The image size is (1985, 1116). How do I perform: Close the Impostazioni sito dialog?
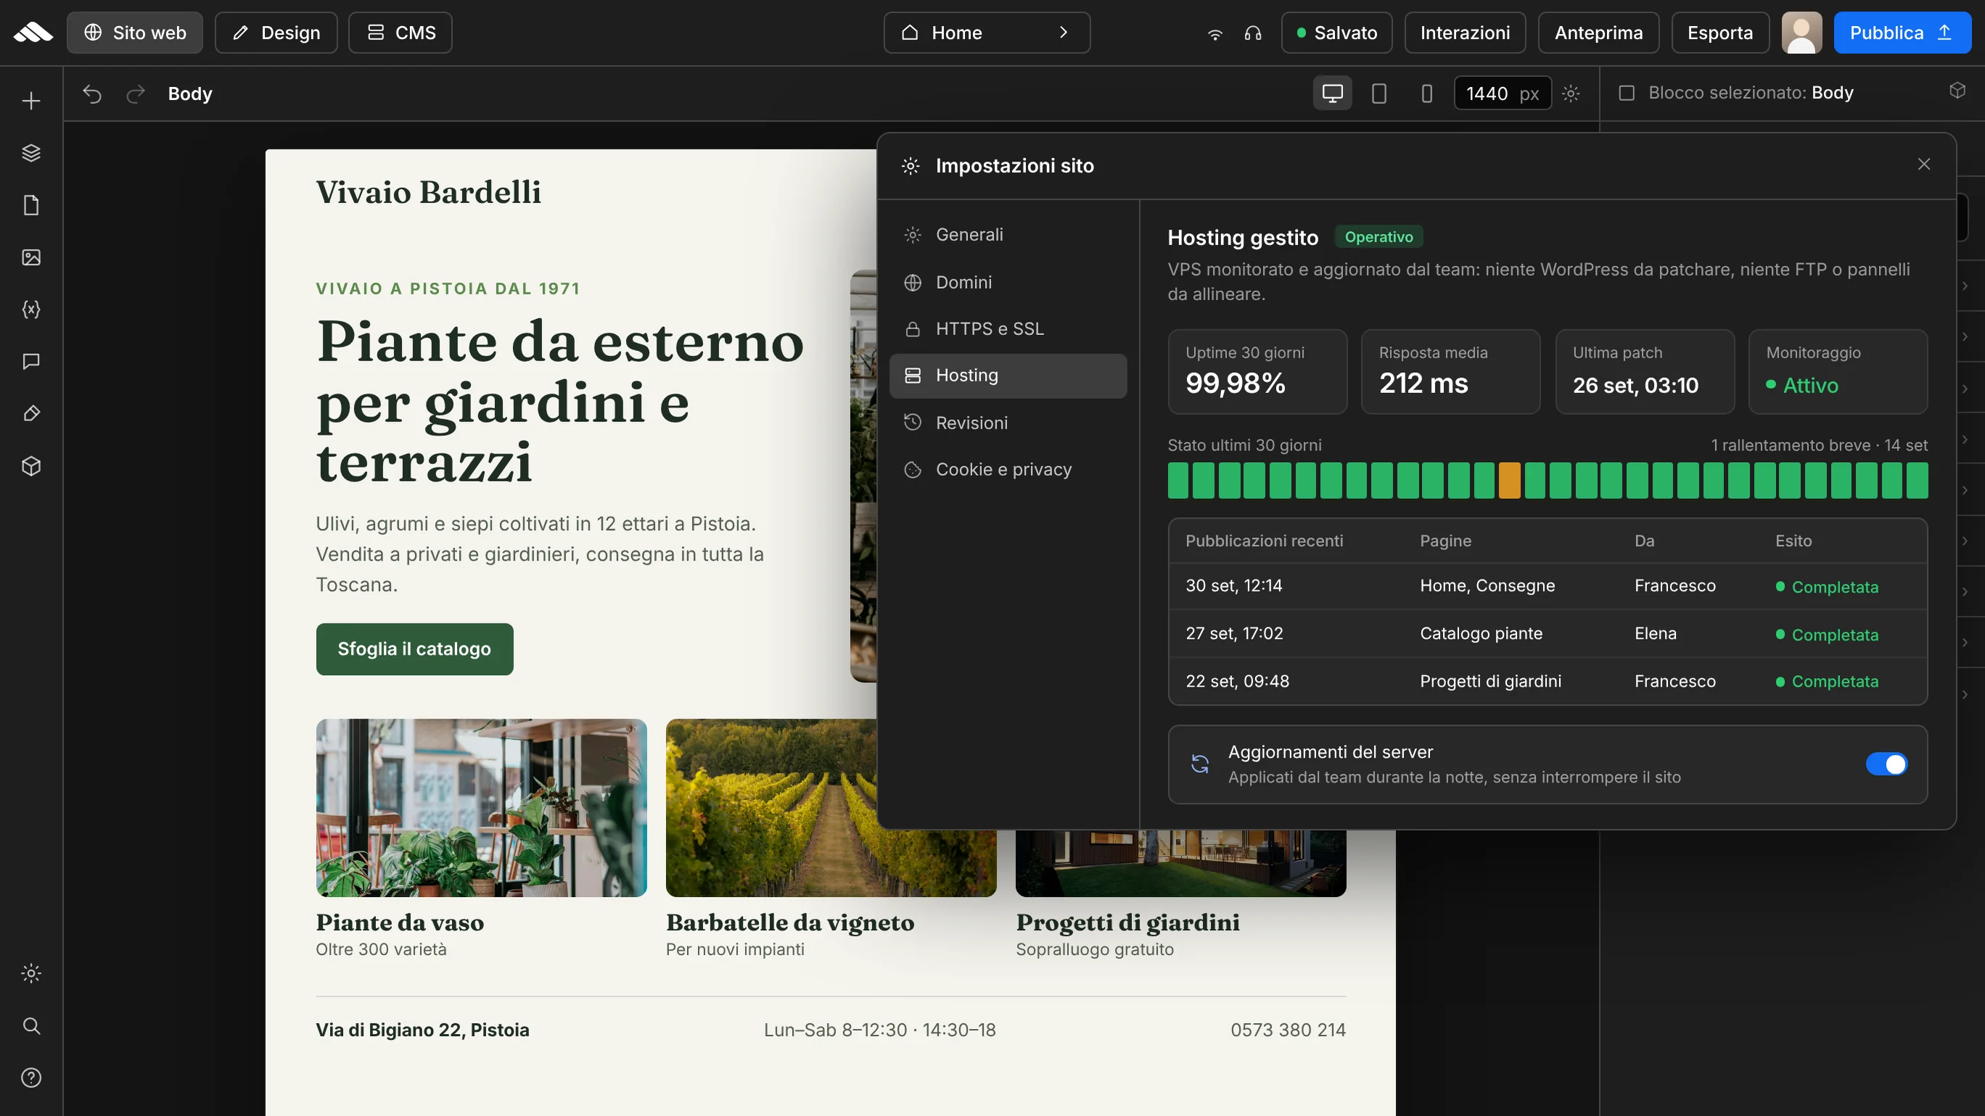(x=1923, y=164)
